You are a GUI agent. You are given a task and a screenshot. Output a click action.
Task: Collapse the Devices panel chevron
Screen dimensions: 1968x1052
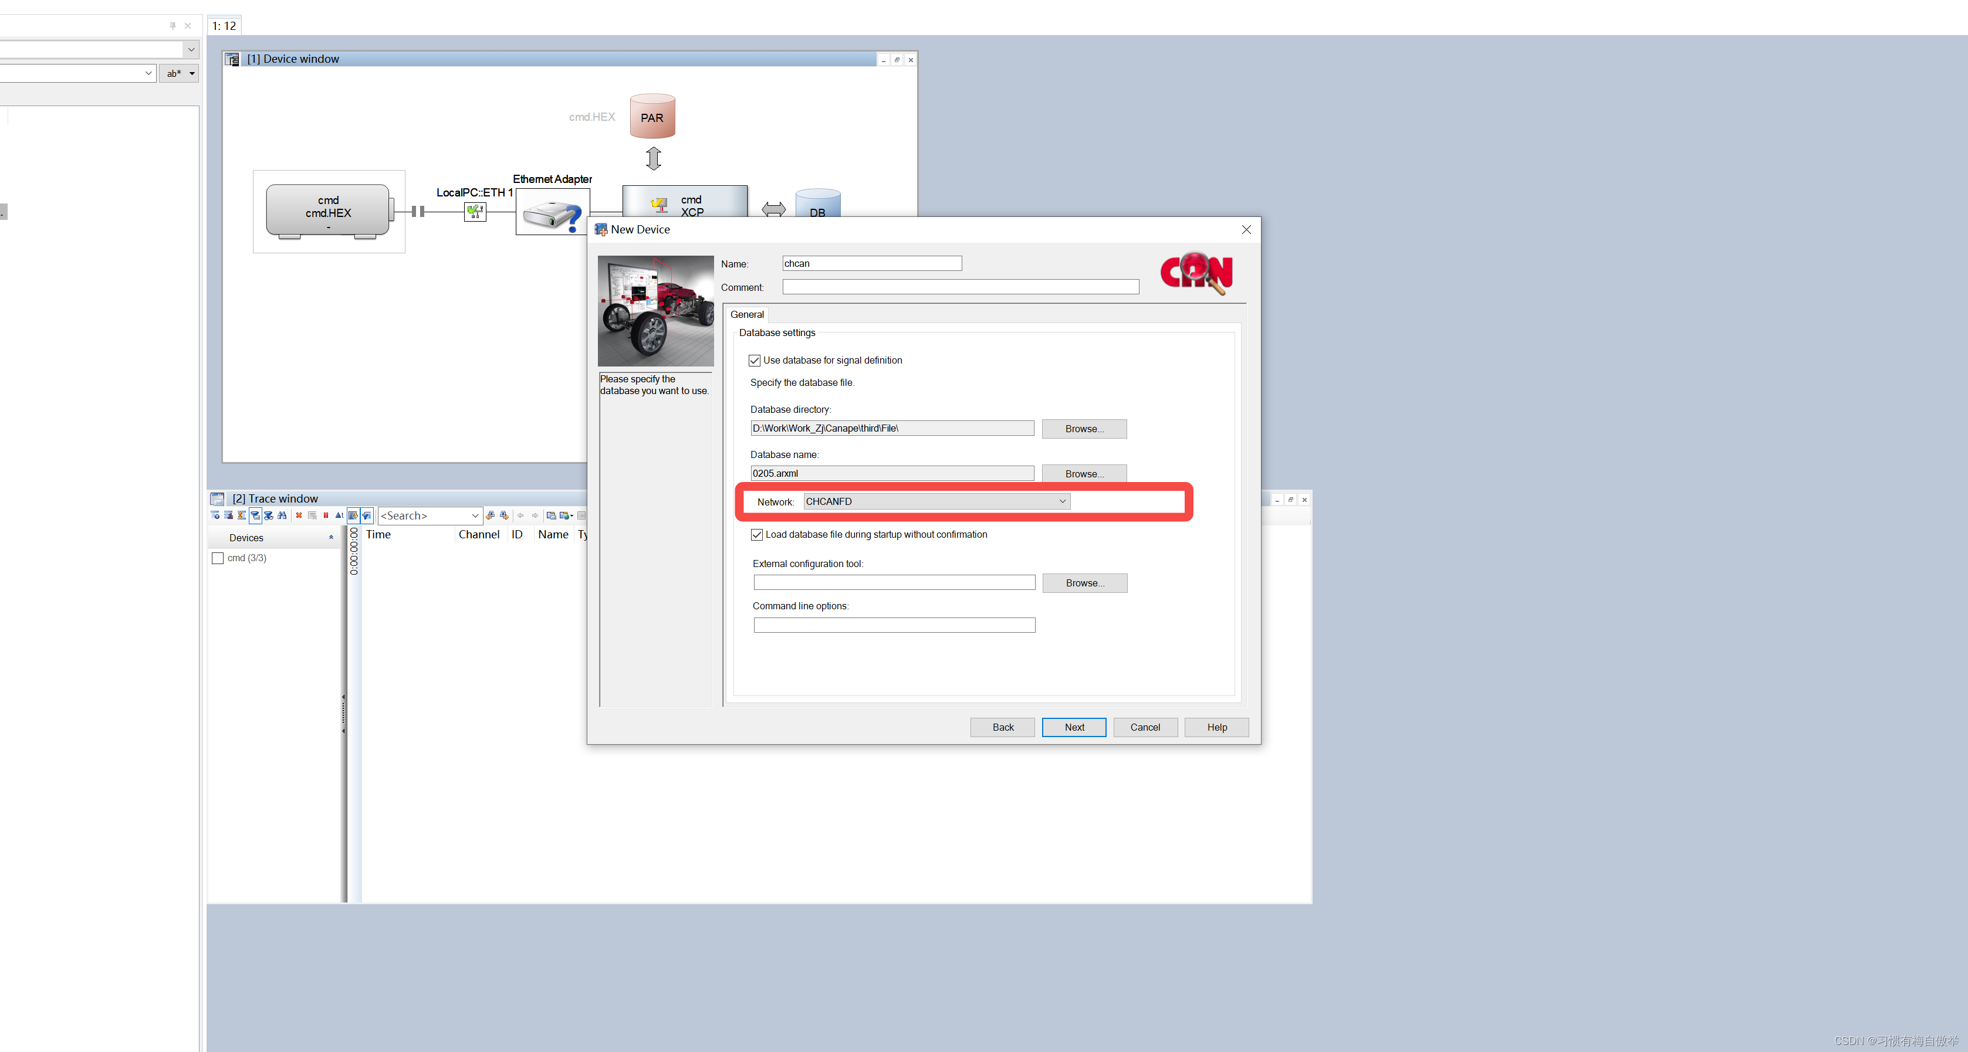click(x=331, y=538)
